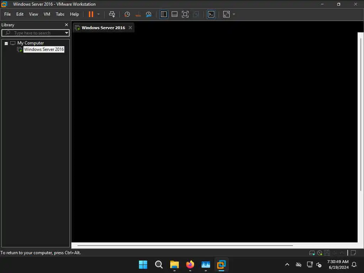Toggle the console view icon
Screen dimensions: 364x273
[211, 14]
